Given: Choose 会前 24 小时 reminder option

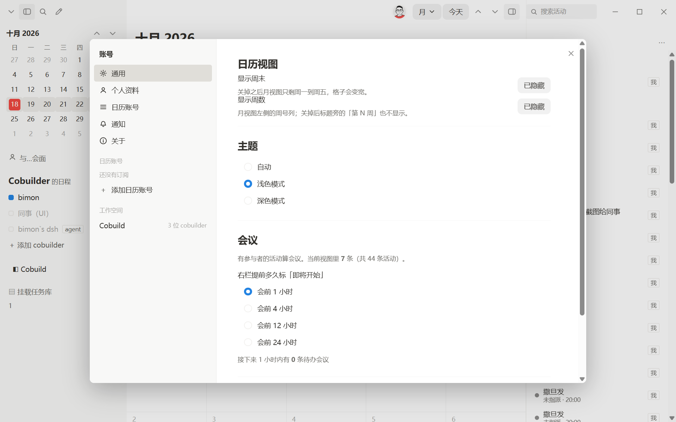Looking at the screenshot, I should pos(248,343).
